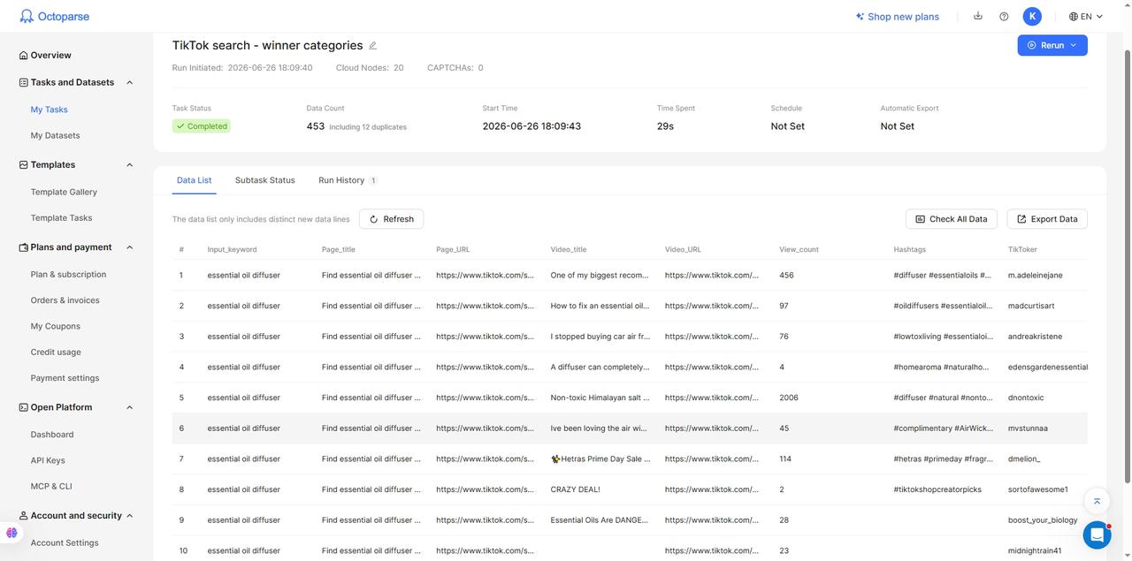Viewport: 1132px width, 561px height.
Task: Collapse the Tasks and Datasets section
Action: click(x=130, y=82)
